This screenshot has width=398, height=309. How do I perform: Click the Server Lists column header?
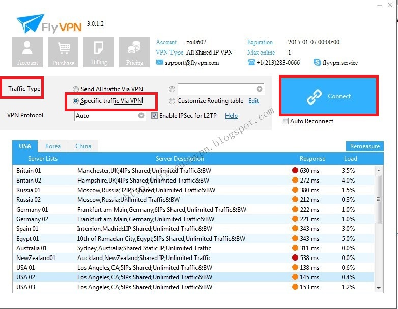click(x=43, y=159)
